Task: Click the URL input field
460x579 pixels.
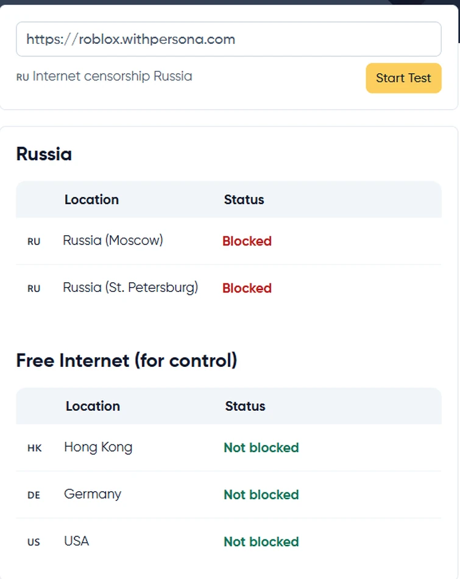Action: tap(228, 40)
